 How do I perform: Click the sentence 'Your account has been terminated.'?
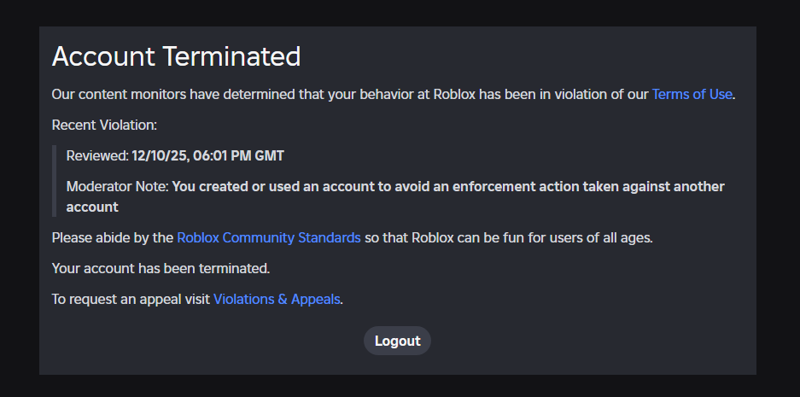(161, 268)
